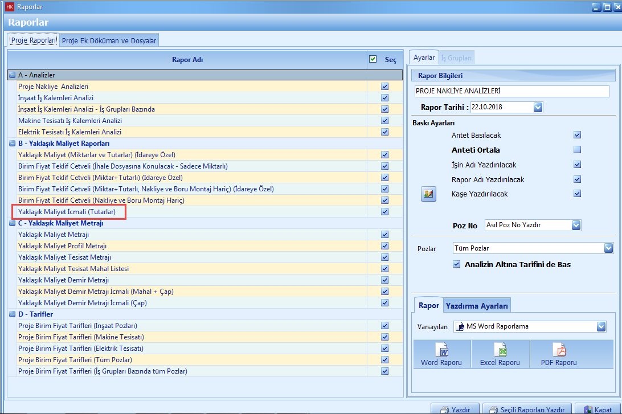Uncheck the Kaşe Yazdırılacak option
This screenshot has height=414, width=622.
pyautogui.click(x=577, y=194)
